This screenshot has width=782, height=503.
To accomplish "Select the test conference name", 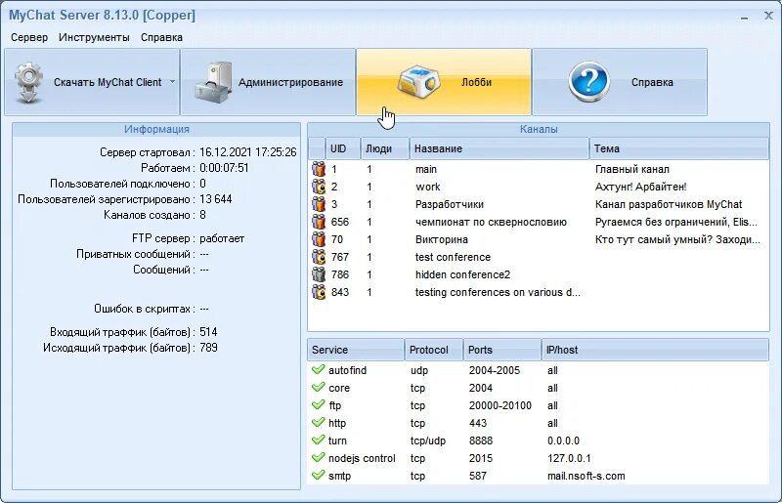I will click(x=453, y=257).
